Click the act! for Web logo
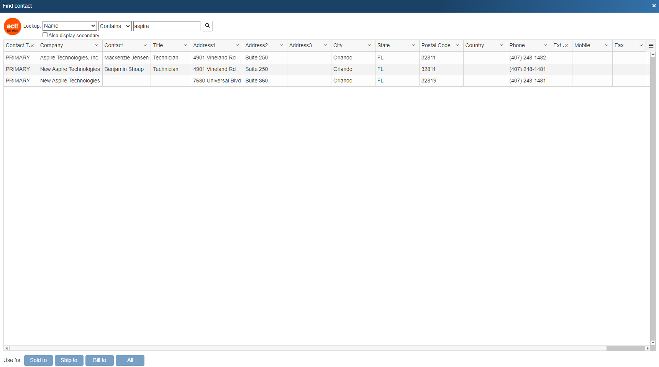The width and height of the screenshot is (659, 367). [x=12, y=26]
